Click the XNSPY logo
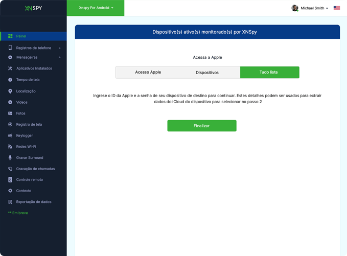This screenshot has height=256, width=347. coord(33,8)
